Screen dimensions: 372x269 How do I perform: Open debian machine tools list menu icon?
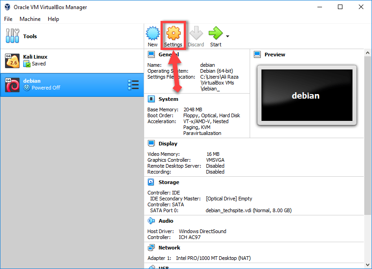(133, 85)
